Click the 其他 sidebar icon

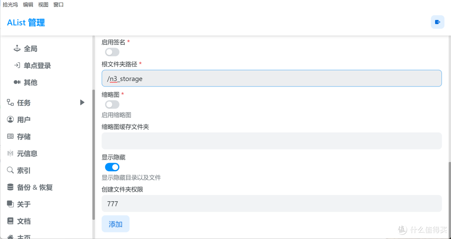[x=17, y=83]
